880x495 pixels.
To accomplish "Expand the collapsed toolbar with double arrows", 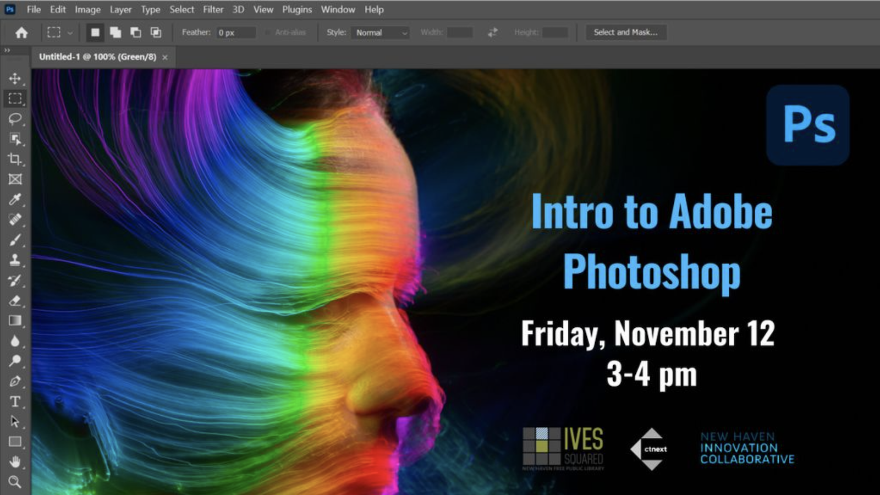I will coord(7,50).
